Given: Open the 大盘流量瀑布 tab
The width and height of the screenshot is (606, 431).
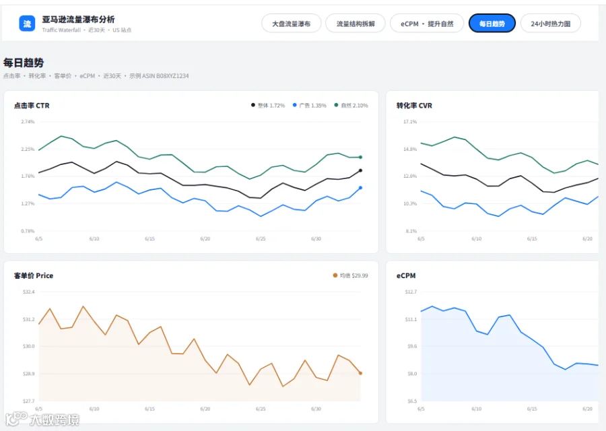Looking at the screenshot, I should click(x=291, y=24).
